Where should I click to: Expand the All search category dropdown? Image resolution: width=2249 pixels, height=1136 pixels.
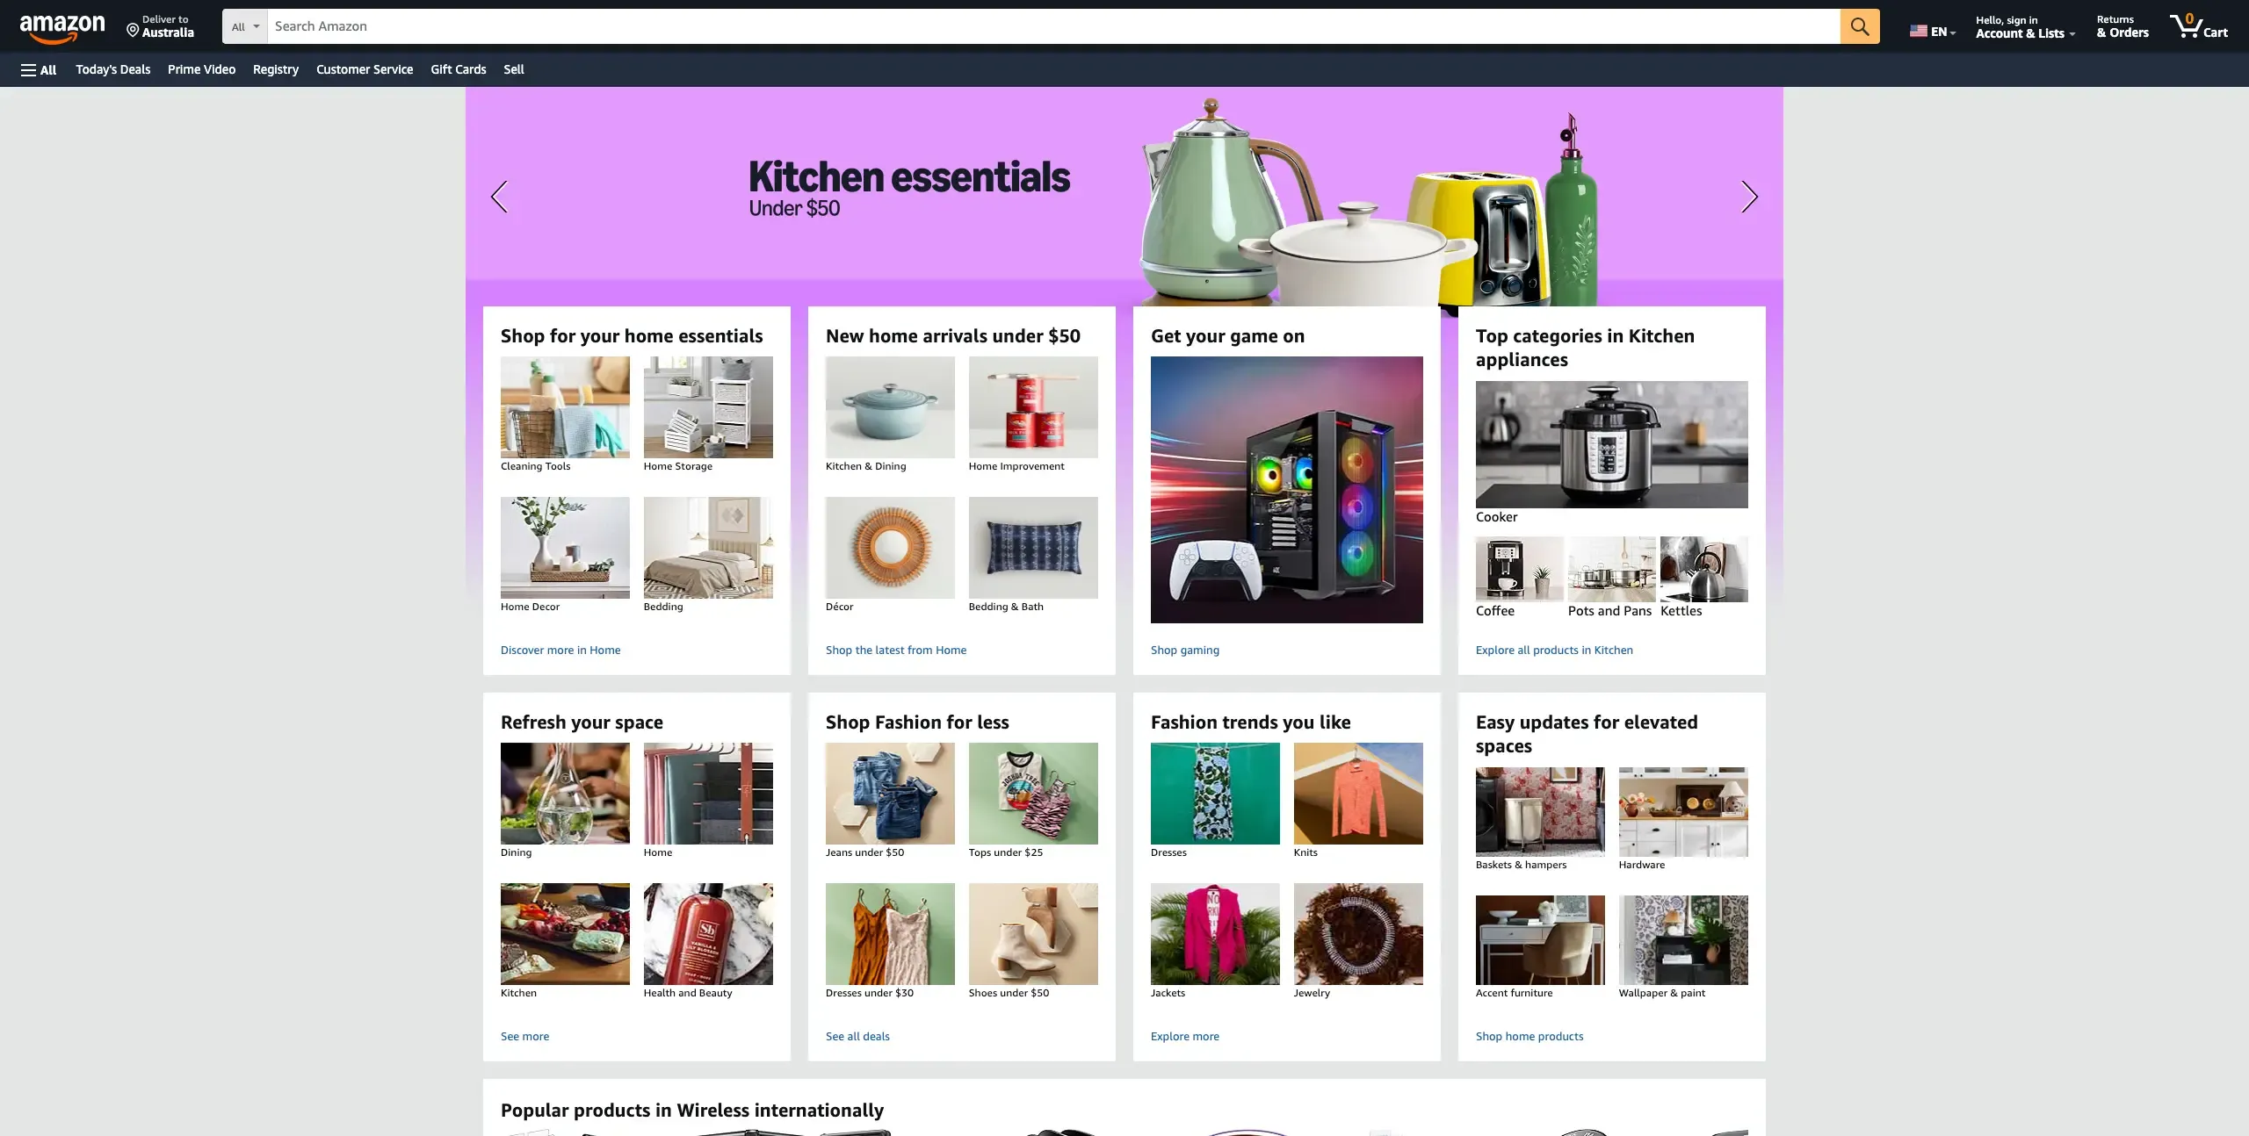pyautogui.click(x=243, y=26)
